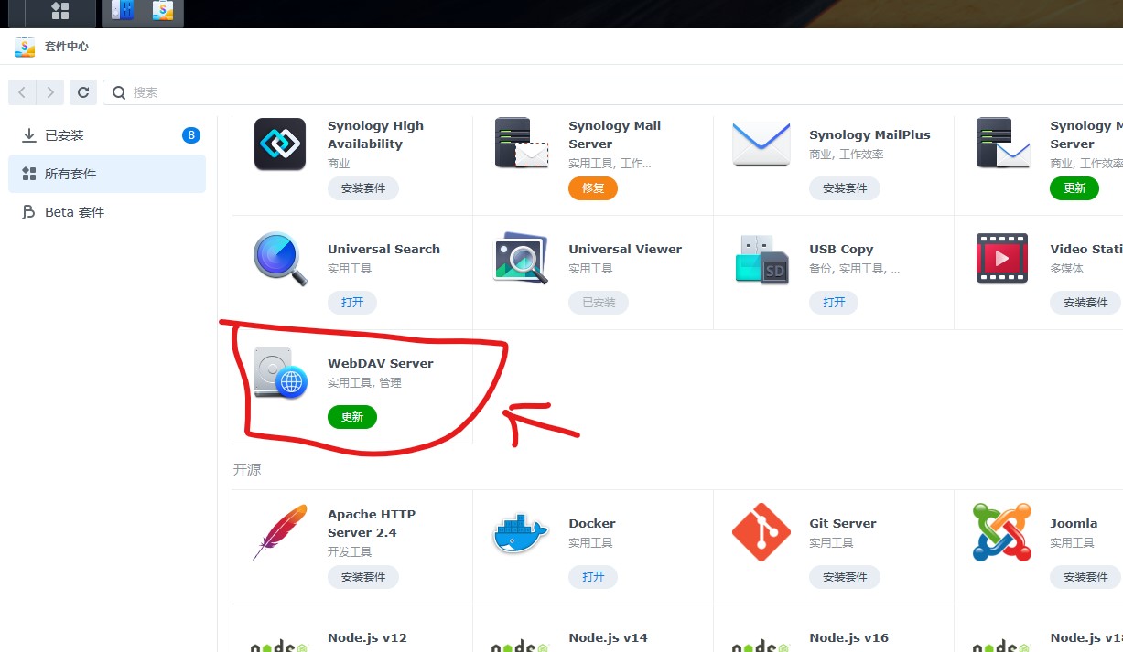Install Apache HTTP Server 2.4

tap(363, 577)
